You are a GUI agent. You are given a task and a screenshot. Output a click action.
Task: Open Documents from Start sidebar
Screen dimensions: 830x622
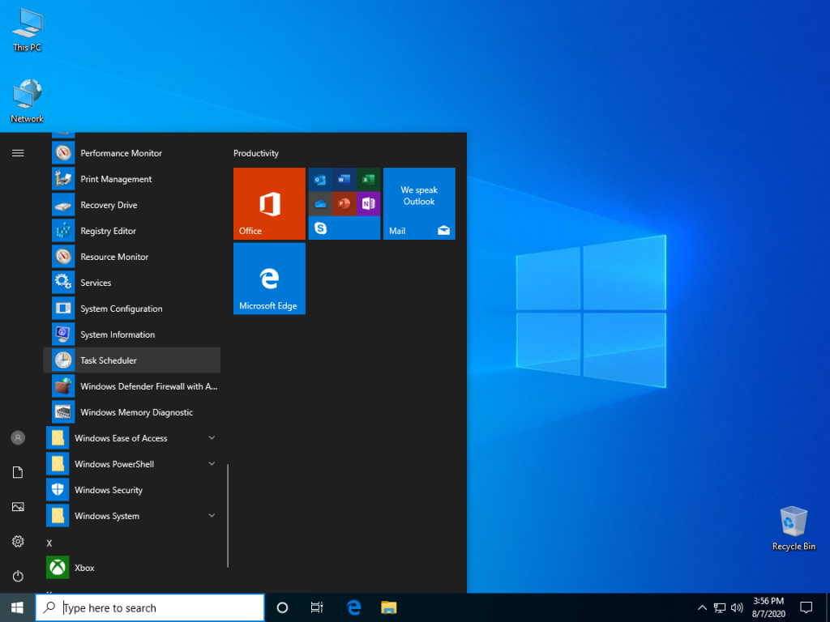point(18,472)
